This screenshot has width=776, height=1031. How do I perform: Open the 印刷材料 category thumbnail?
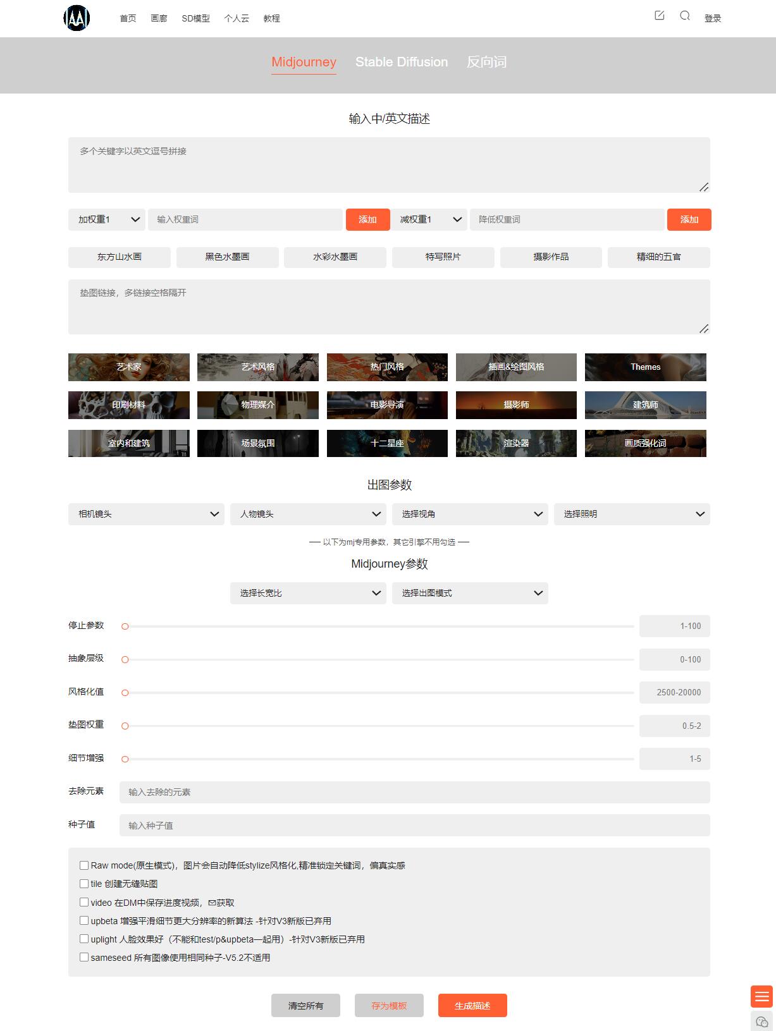pyautogui.click(x=129, y=405)
